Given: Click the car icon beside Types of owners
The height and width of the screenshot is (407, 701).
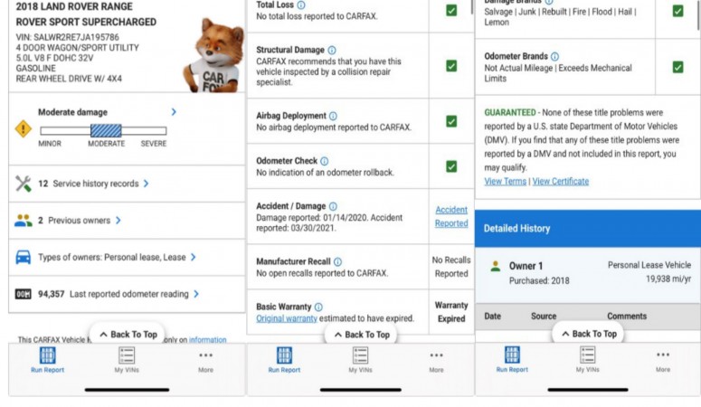Looking at the screenshot, I should [24, 257].
